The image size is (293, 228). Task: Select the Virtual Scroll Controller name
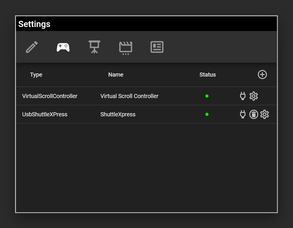(129, 96)
